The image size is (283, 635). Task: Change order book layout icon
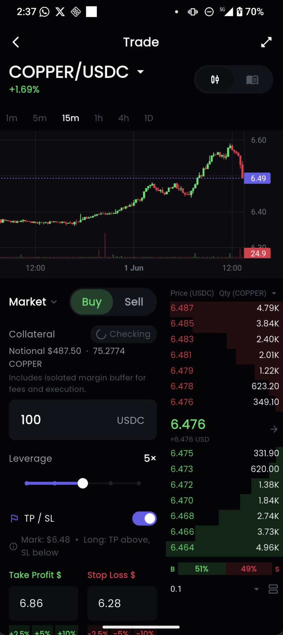click(x=273, y=589)
